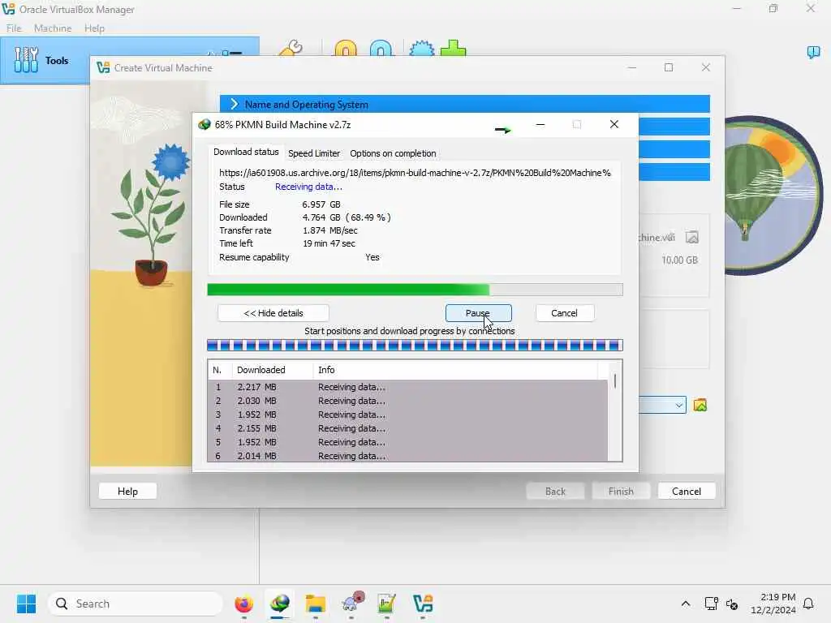Pause the PKMN Build Machine download
The width and height of the screenshot is (831, 623).
pos(479,313)
